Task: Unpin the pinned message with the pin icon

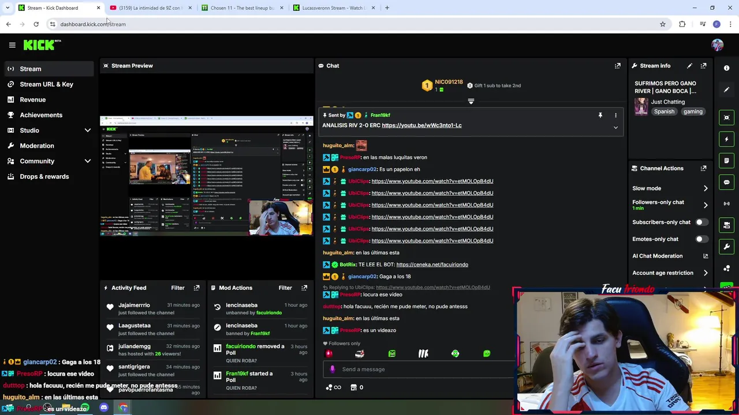Action: click(600, 115)
